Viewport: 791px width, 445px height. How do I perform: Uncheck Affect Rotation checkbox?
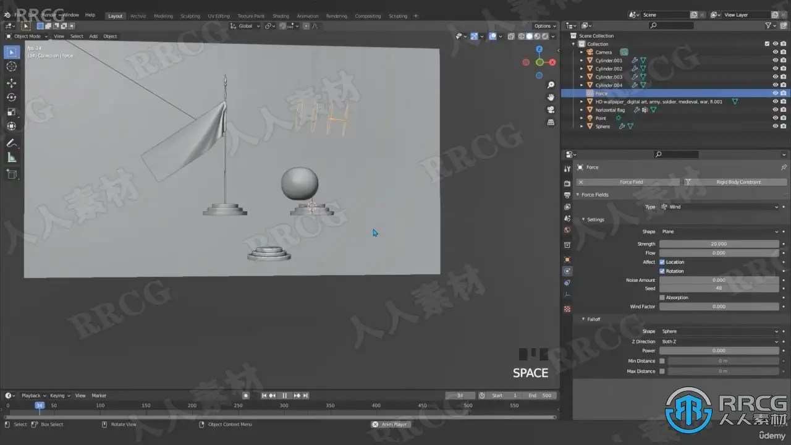coord(662,271)
